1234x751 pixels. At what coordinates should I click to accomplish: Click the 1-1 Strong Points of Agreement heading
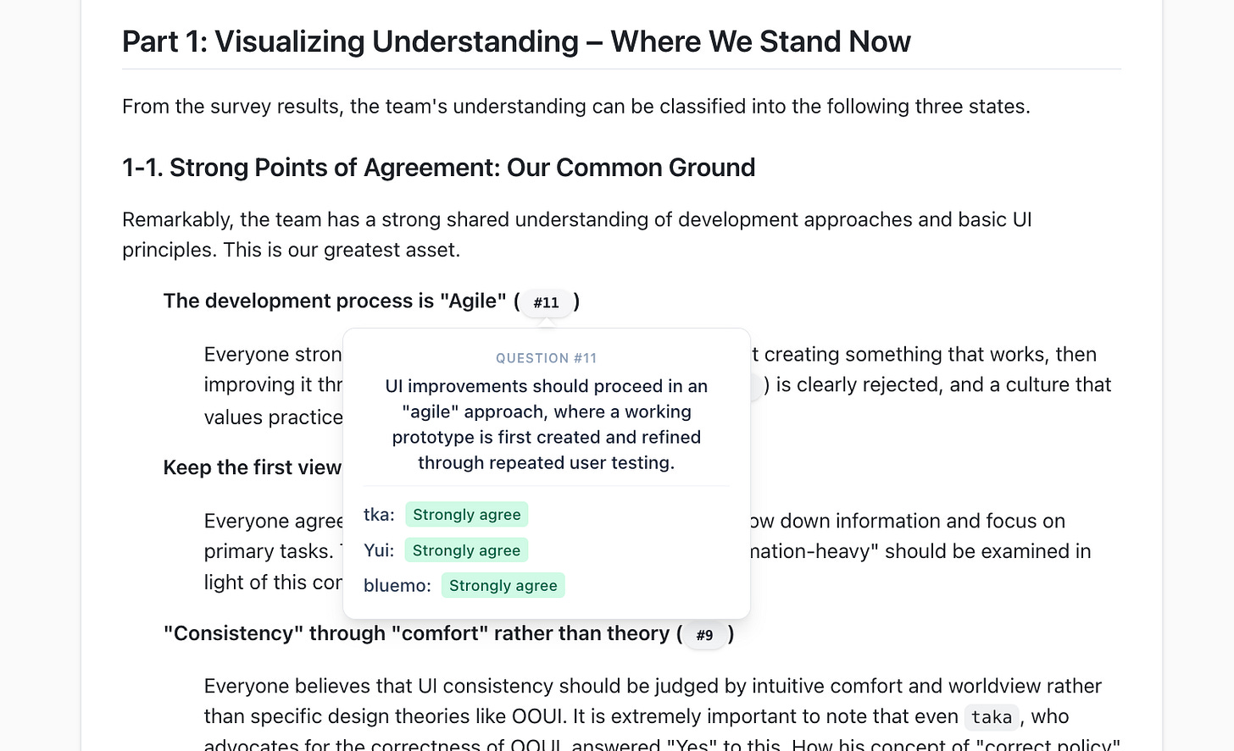pyautogui.click(x=439, y=168)
